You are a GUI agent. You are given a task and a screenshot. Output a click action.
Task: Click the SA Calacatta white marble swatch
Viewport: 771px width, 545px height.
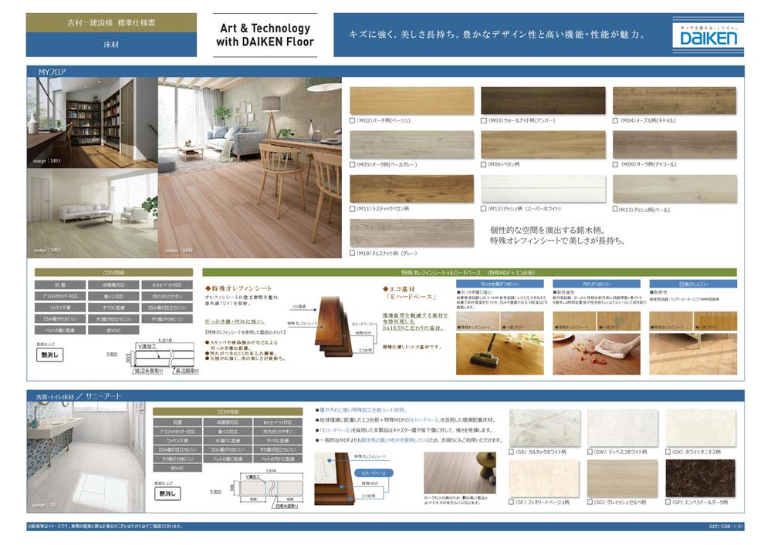click(x=544, y=428)
